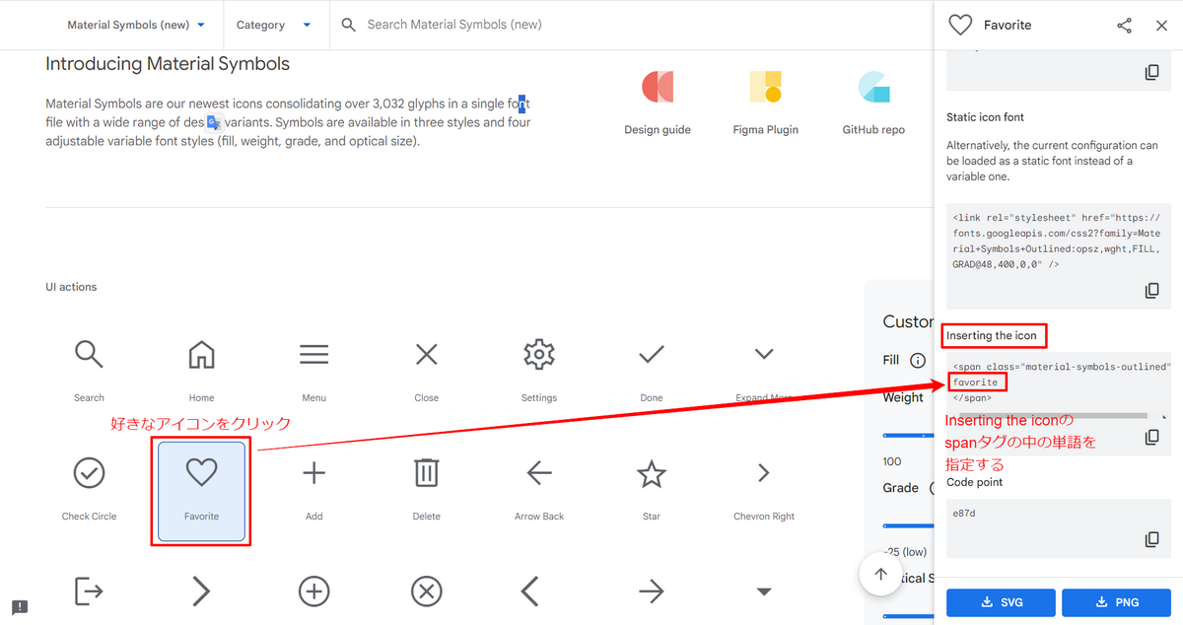The image size is (1183, 625).
Task: Select the arrow drop down icon in bottom row
Action: click(x=763, y=591)
